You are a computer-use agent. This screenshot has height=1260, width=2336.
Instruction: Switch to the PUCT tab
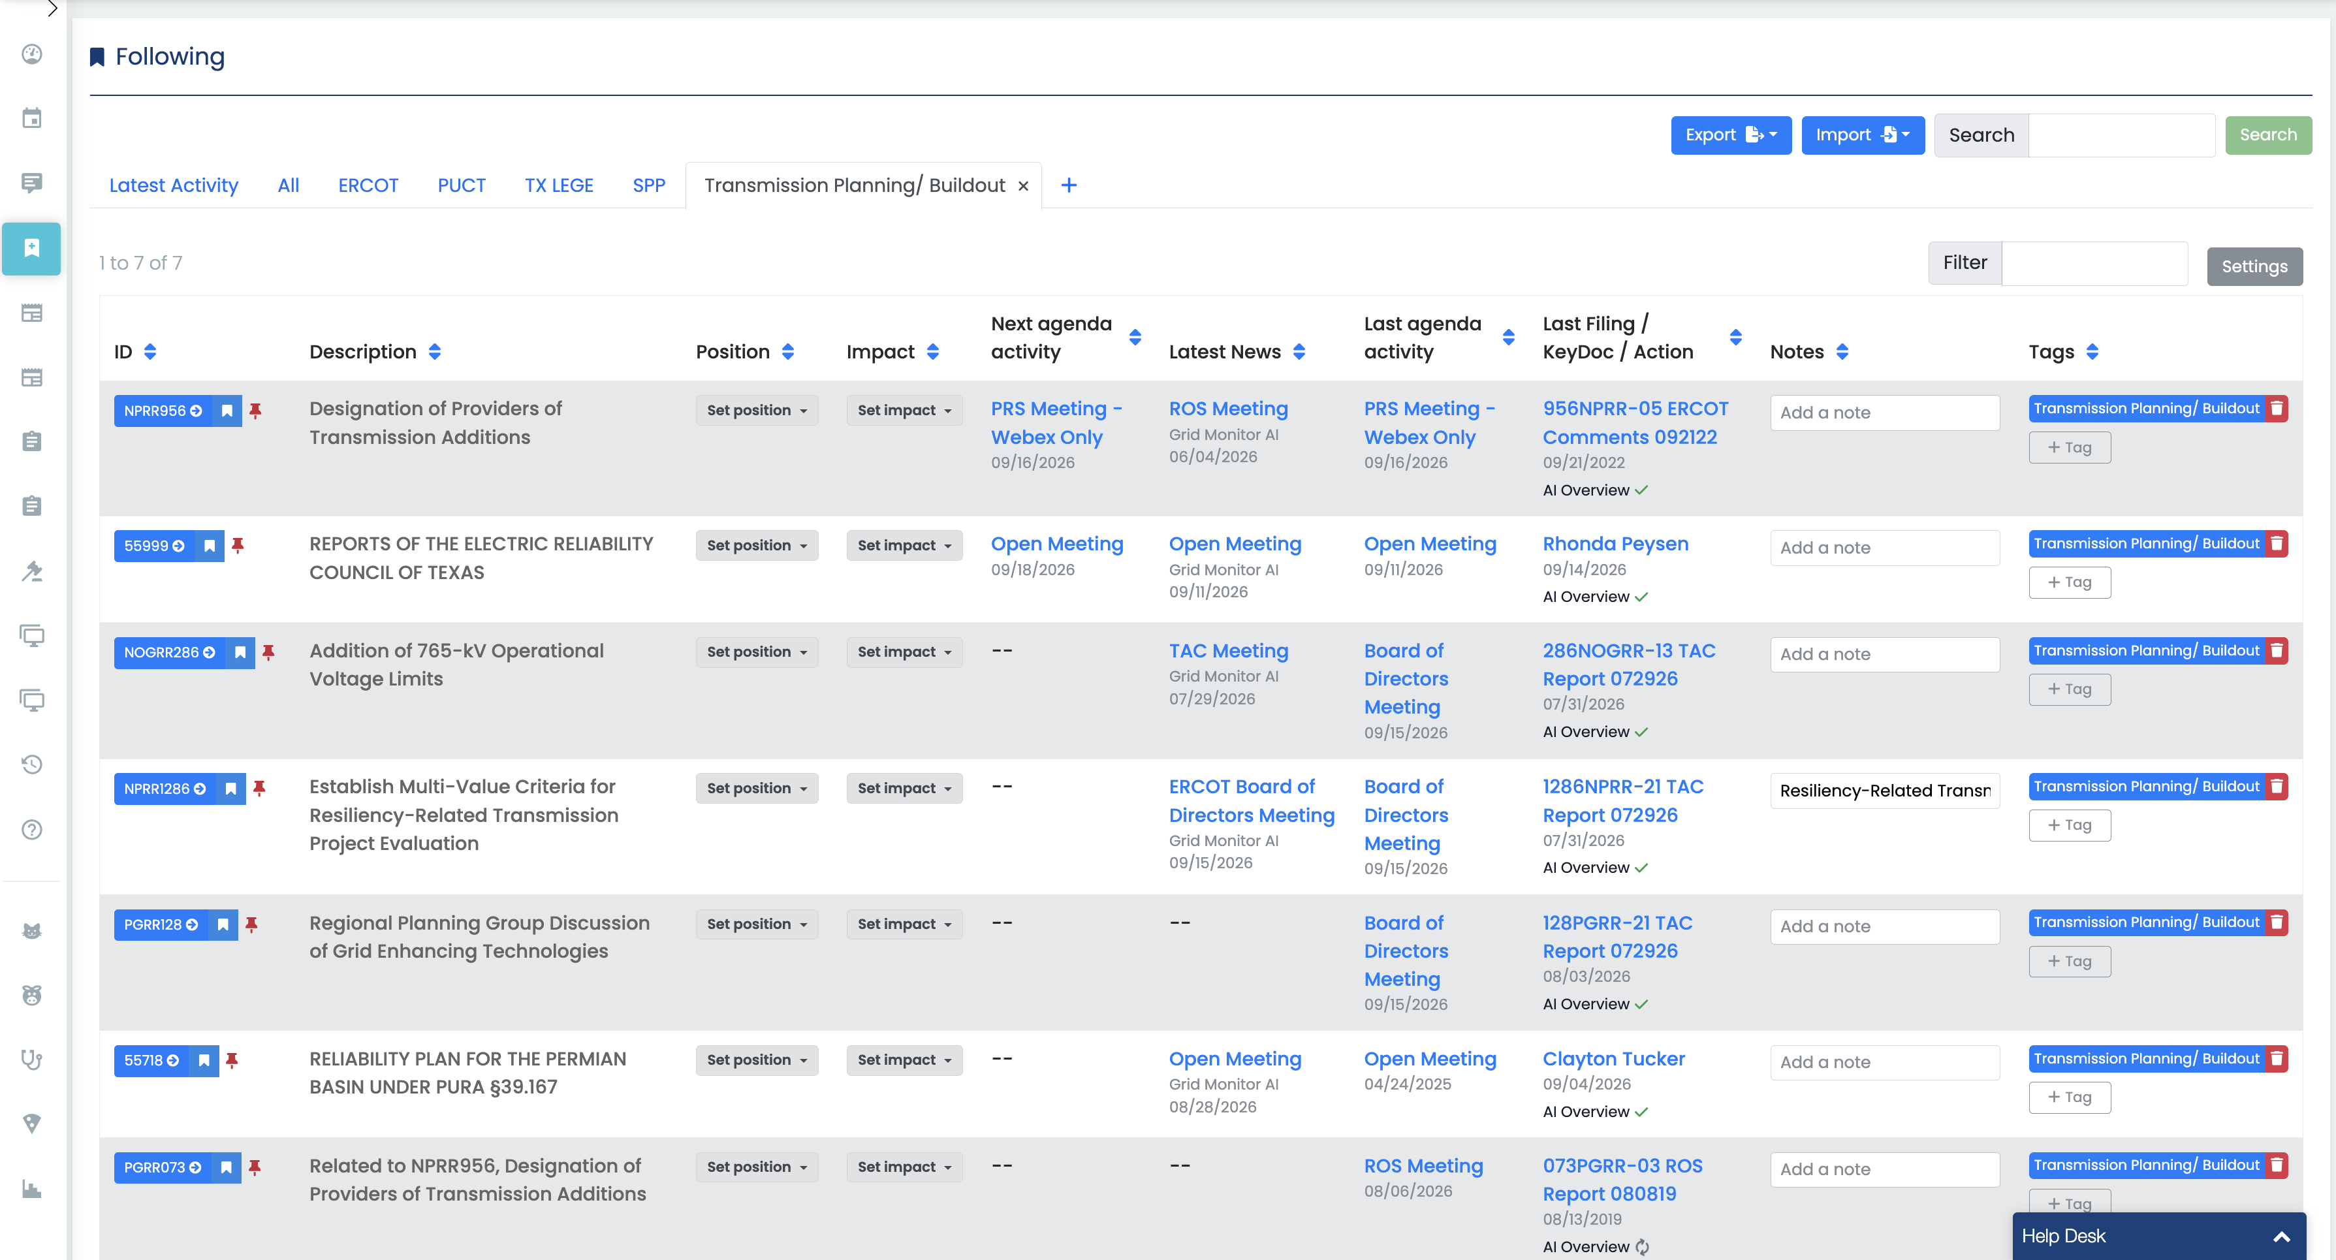pyautogui.click(x=462, y=185)
